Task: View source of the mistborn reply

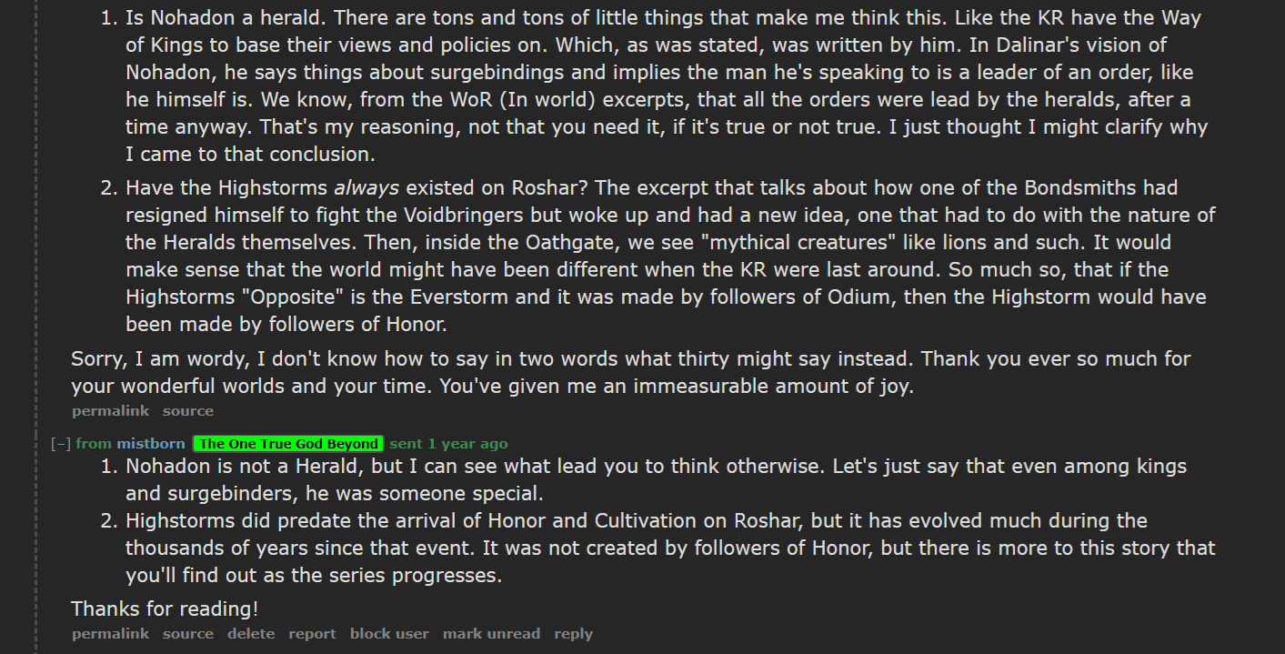Action: pyautogui.click(x=188, y=634)
